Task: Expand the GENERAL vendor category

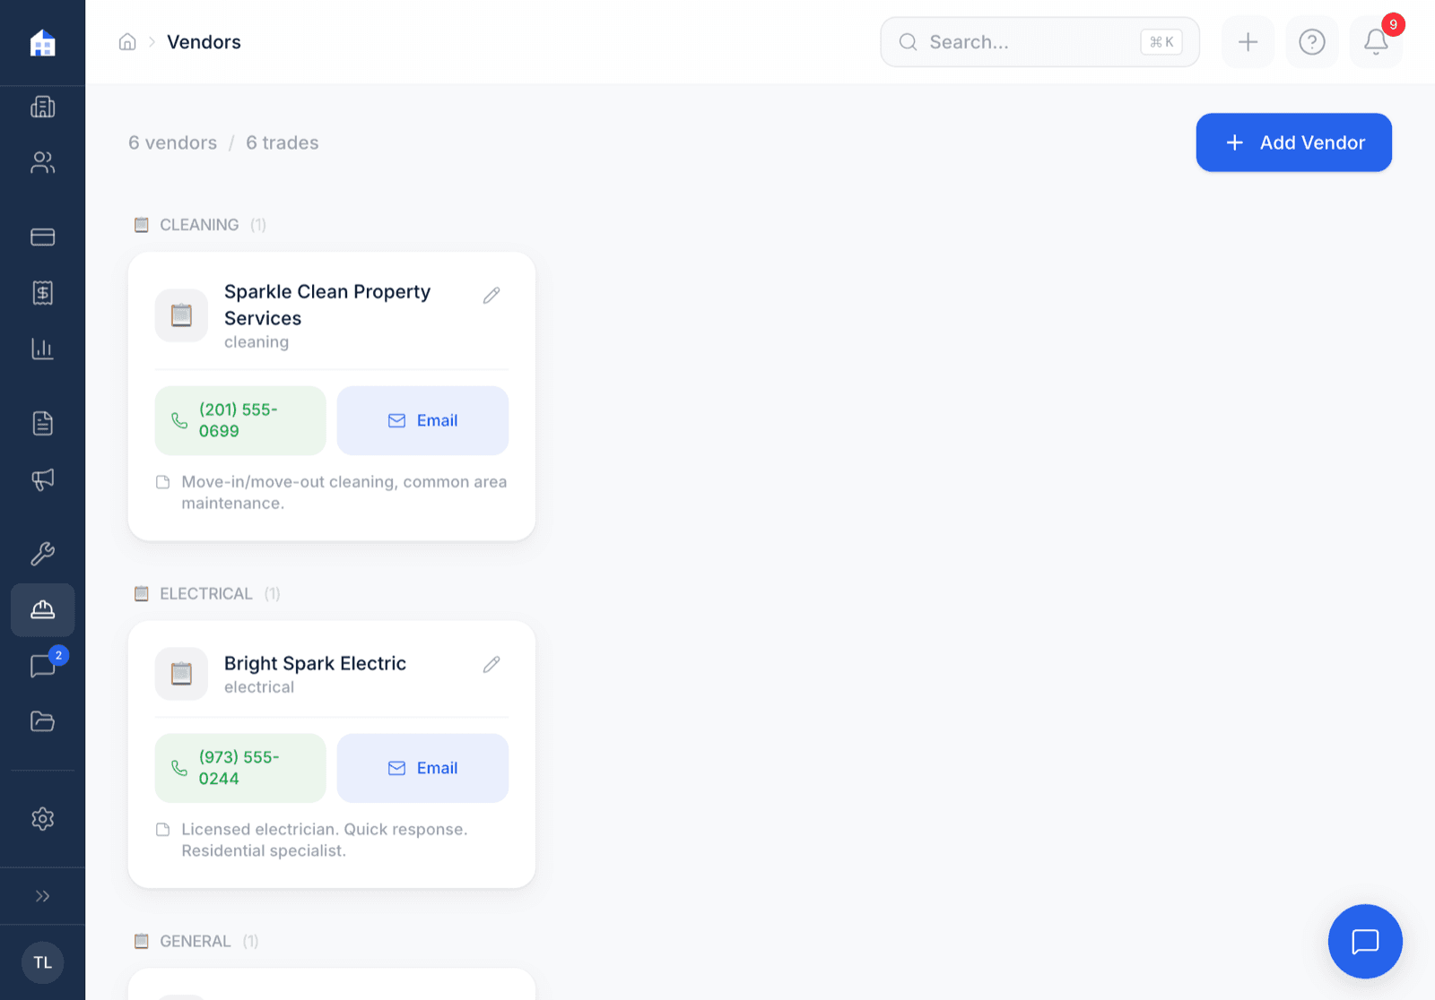Action: click(x=195, y=941)
